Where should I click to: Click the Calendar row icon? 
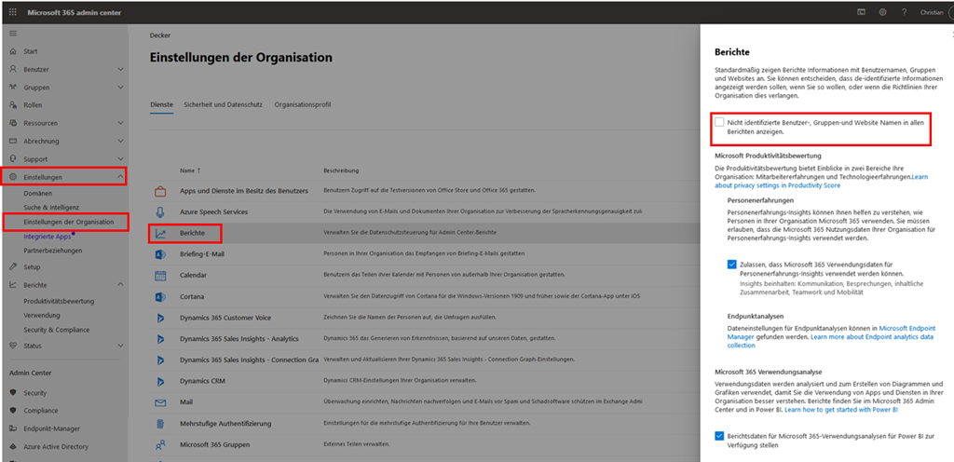[160, 275]
